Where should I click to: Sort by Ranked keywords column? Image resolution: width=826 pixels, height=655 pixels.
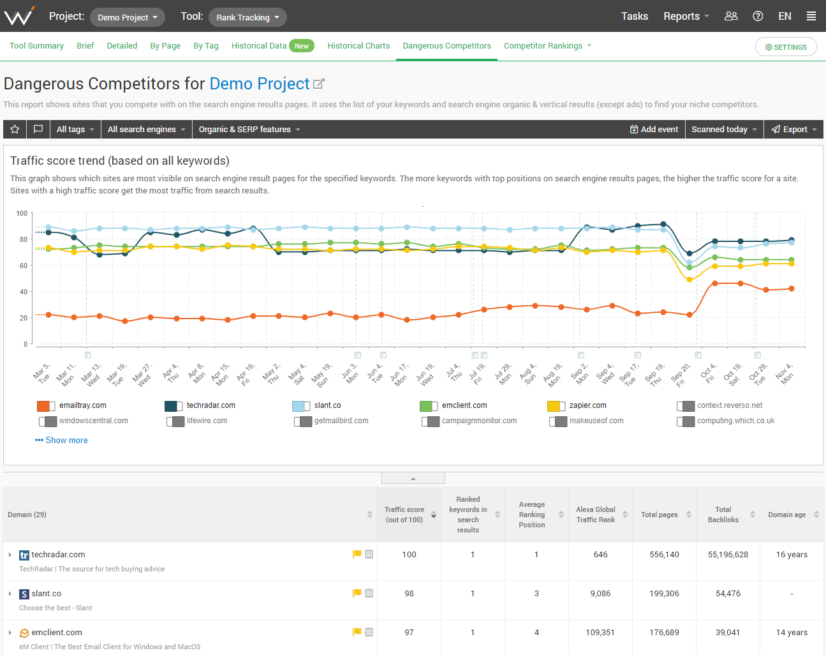tap(498, 515)
